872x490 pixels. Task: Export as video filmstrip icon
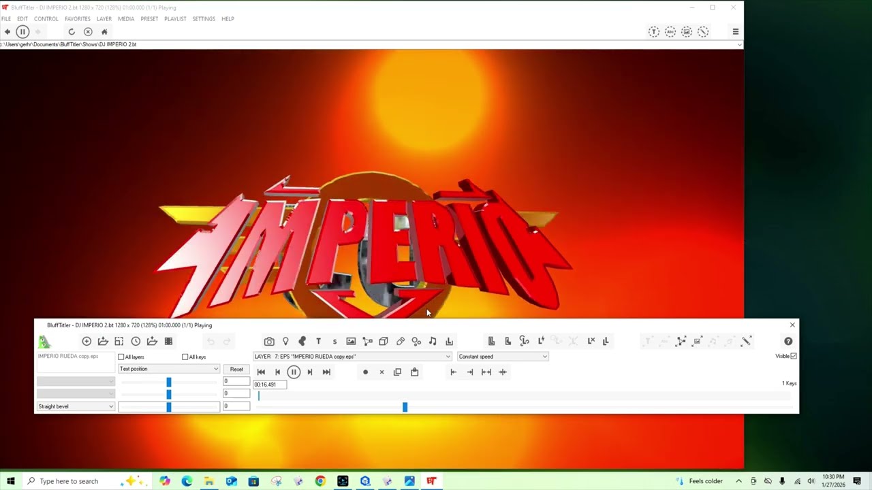(168, 341)
